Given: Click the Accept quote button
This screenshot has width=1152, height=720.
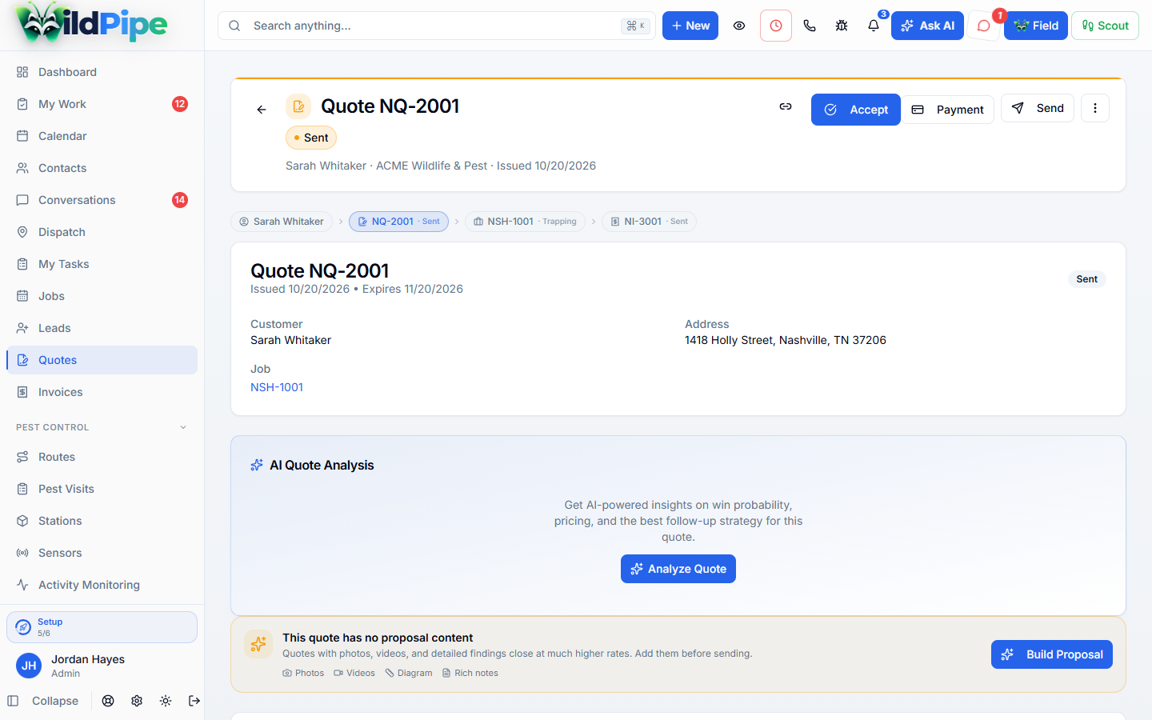Looking at the screenshot, I should click(x=855, y=110).
